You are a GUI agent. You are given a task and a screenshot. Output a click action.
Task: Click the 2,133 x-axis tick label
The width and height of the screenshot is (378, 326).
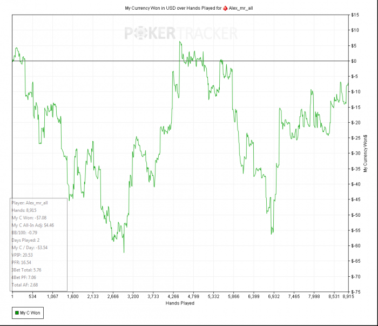[x=93, y=296]
